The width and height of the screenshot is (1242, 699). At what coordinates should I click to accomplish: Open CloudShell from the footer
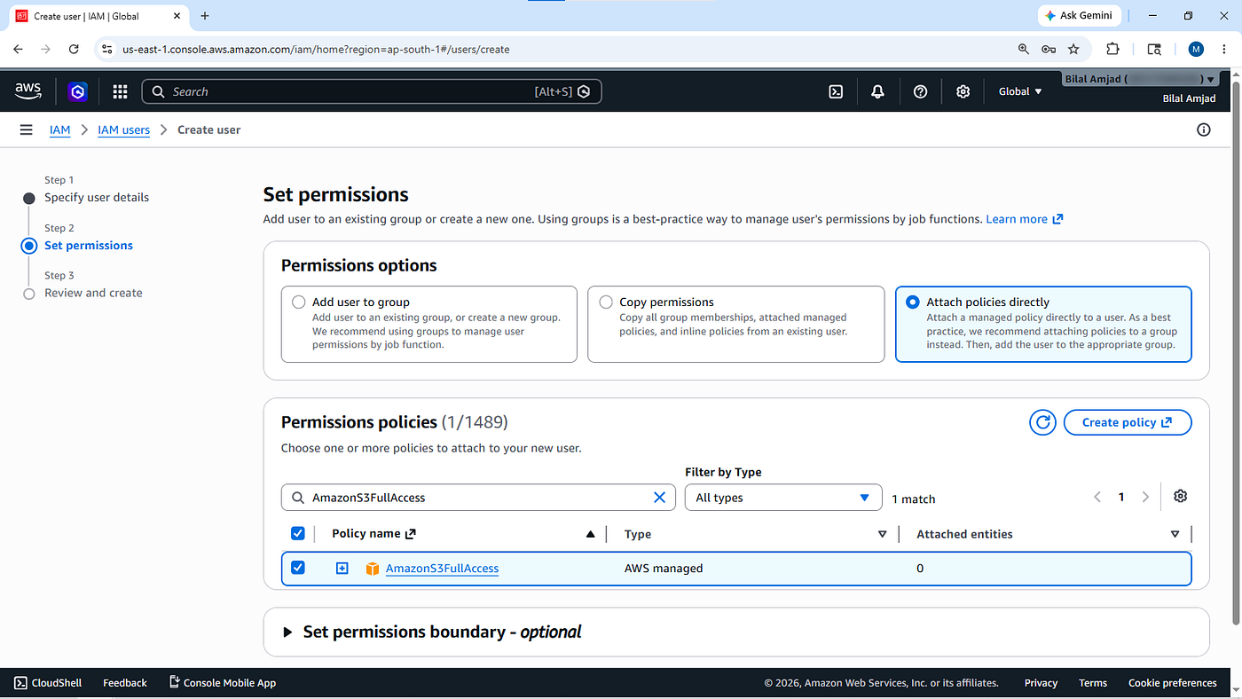[48, 683]
